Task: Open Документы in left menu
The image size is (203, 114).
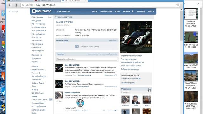Action: (x=36, y=59)
